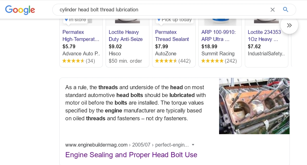This screenshot has width=307, height=165.
Task: Click the Loctite Heavy Duty product image
Action: coord(127,21)
